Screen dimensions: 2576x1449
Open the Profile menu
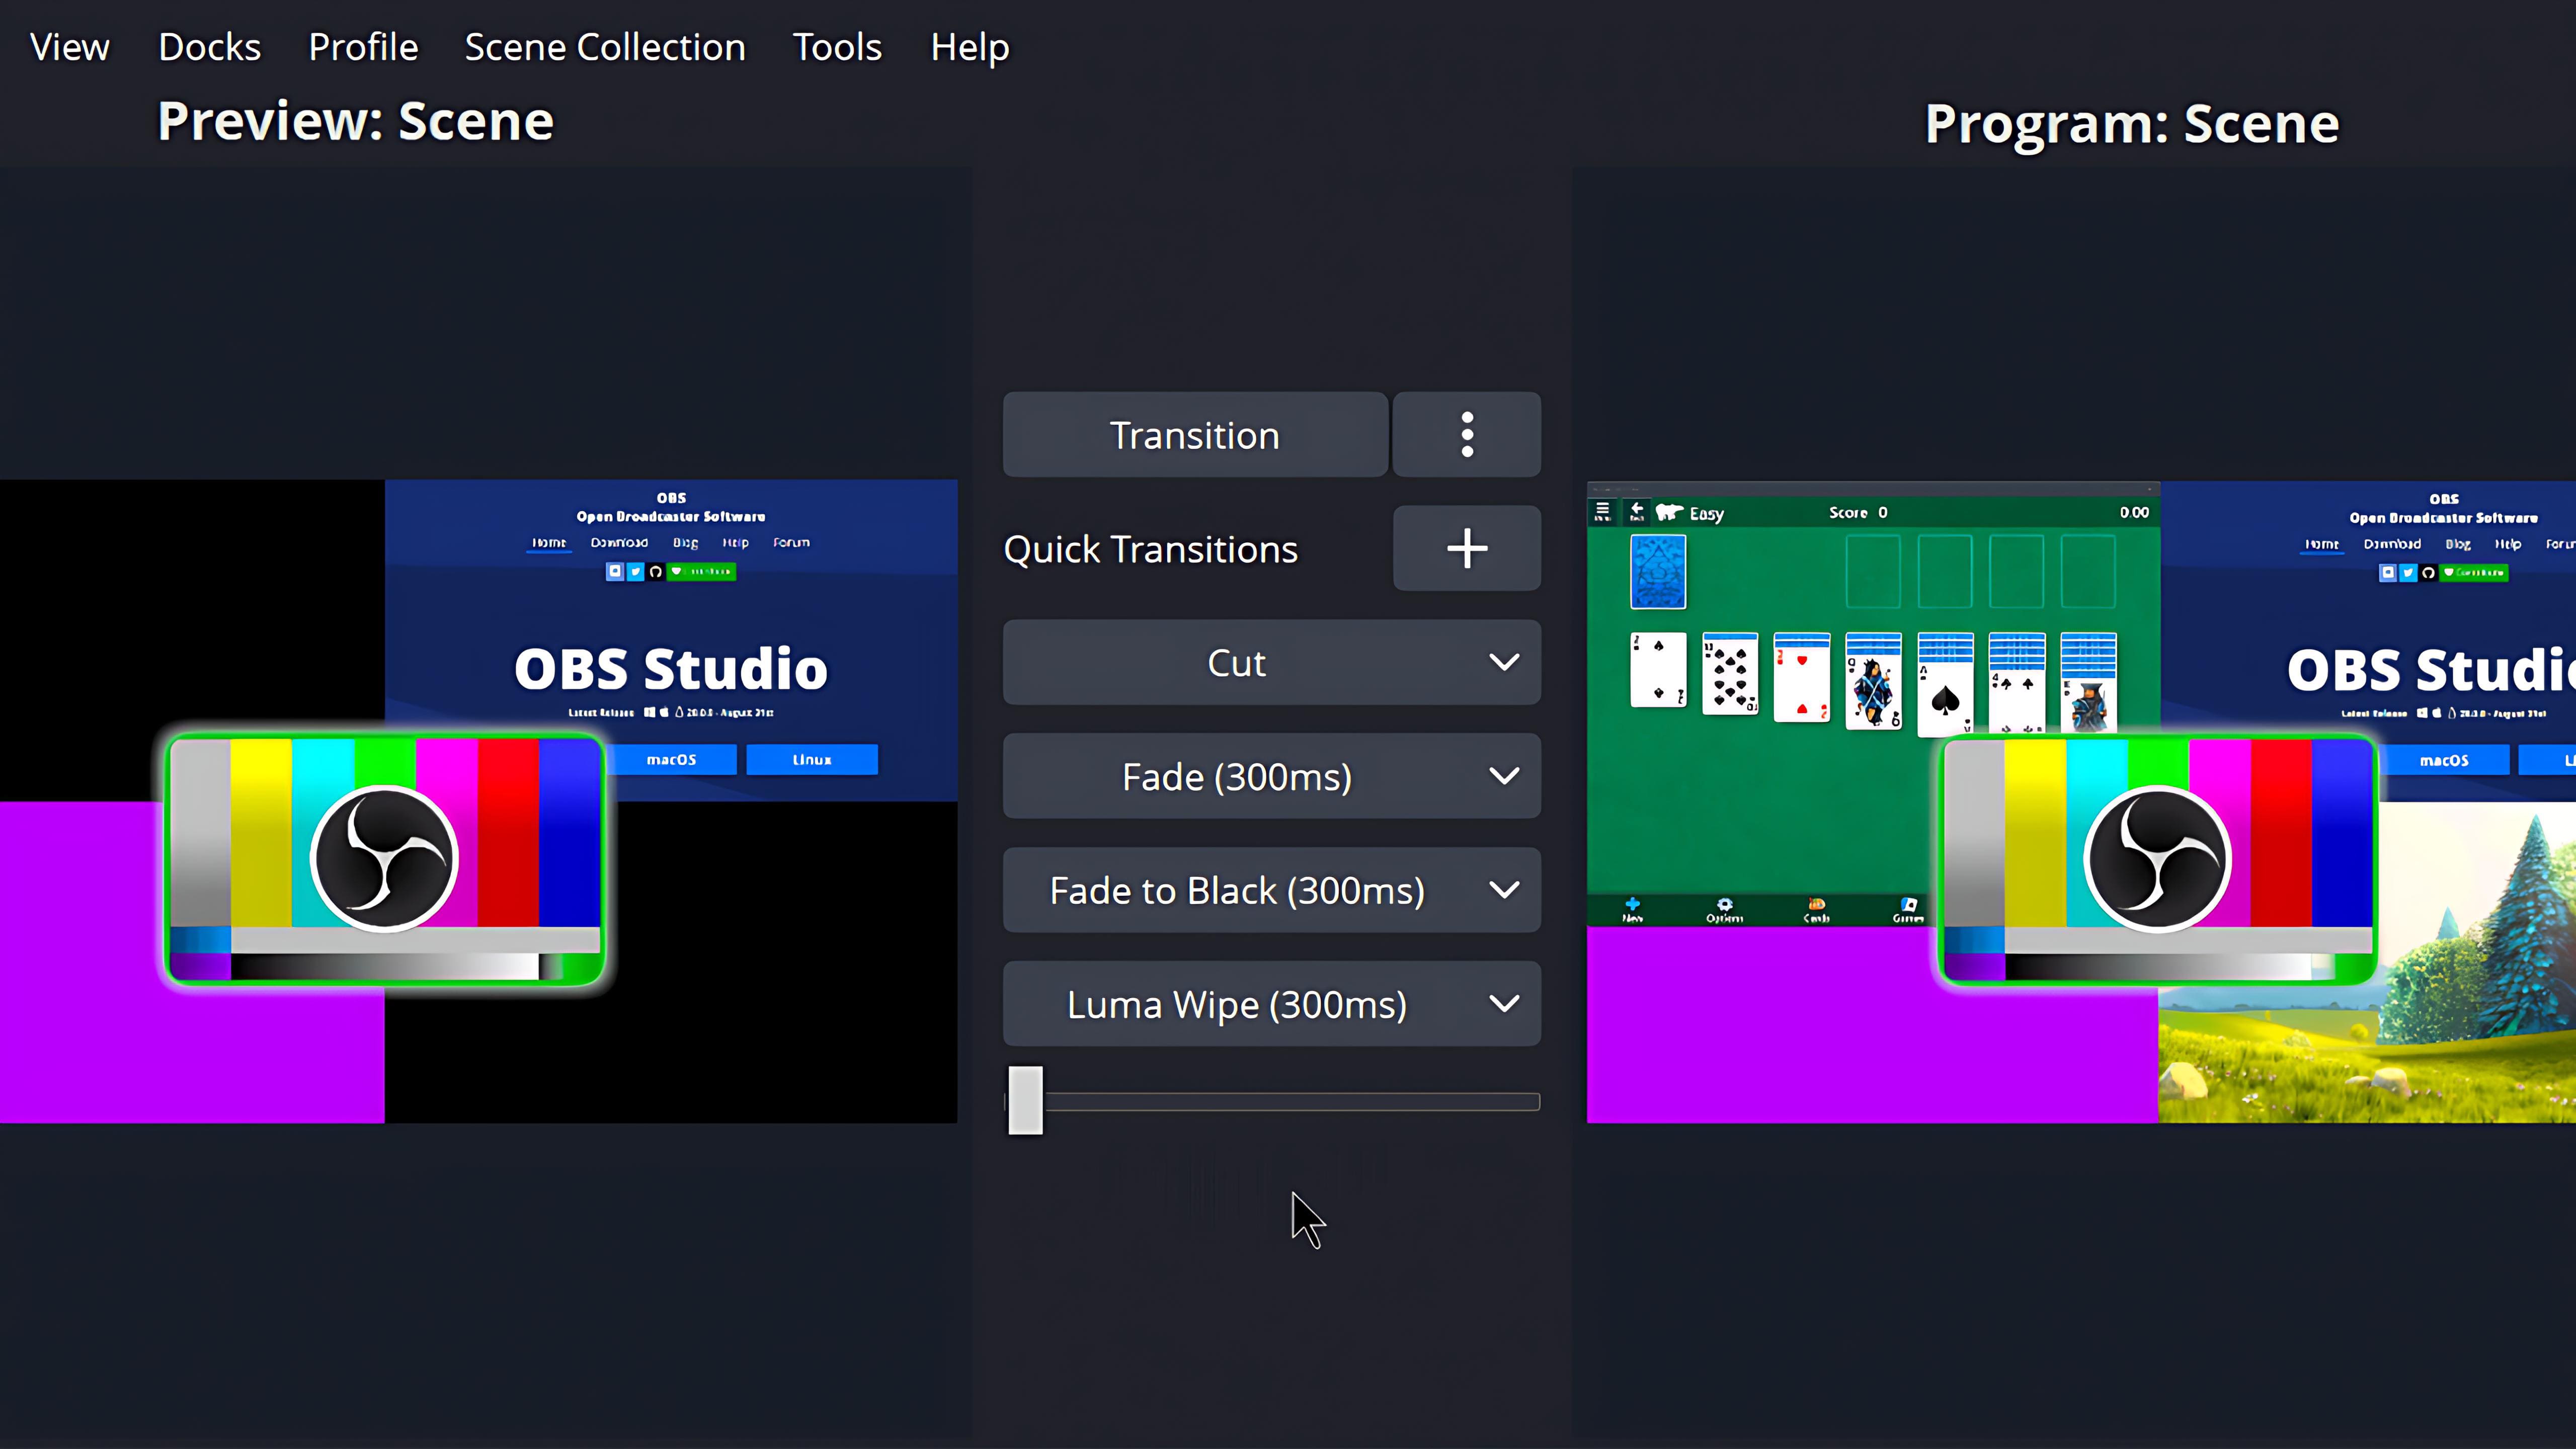tap(363, 47)
